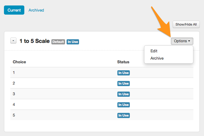This screenshot has height=136, width=204.
Task: Open choice 2 in the list
Action: pos(14,83)
